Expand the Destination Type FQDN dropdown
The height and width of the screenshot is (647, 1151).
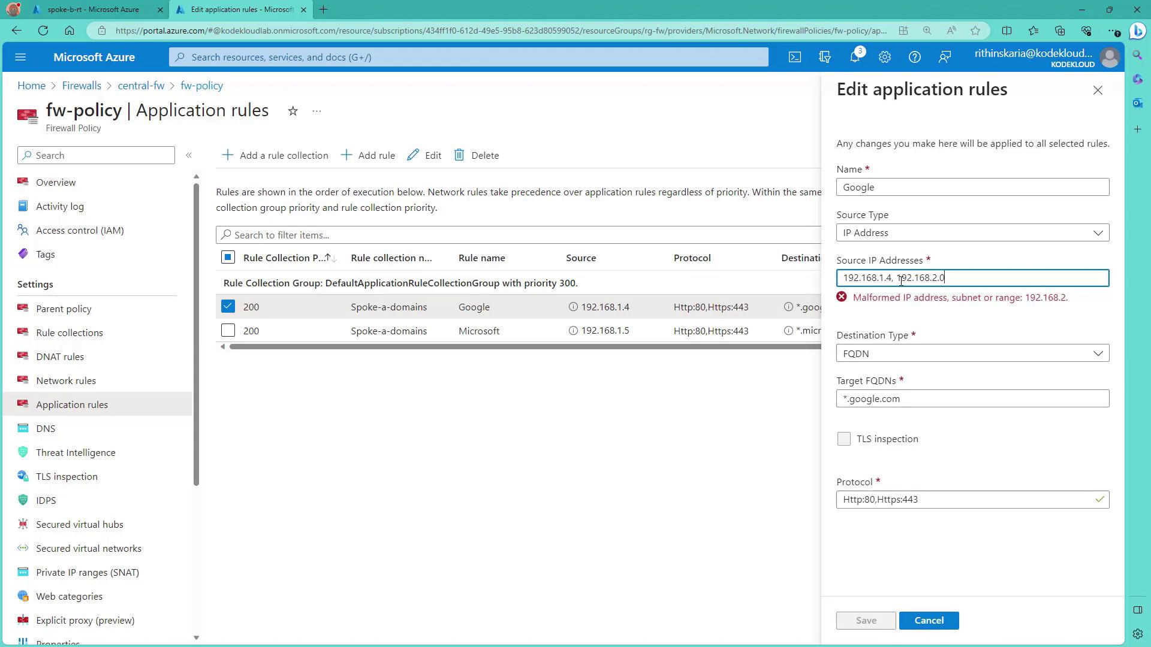(972, 353)
